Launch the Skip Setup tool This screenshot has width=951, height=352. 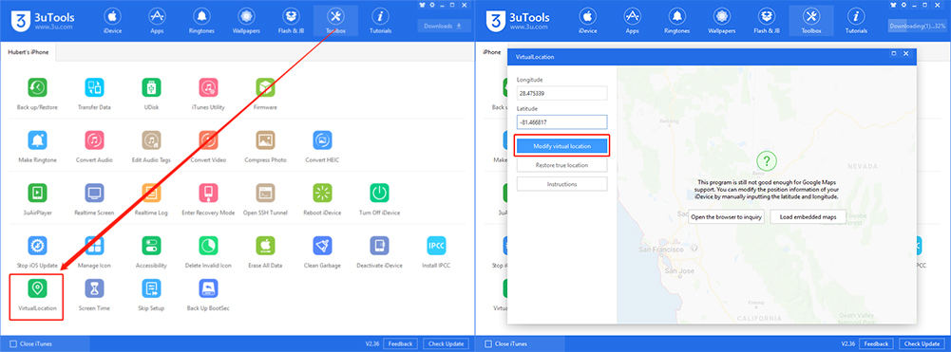[151, 289]
